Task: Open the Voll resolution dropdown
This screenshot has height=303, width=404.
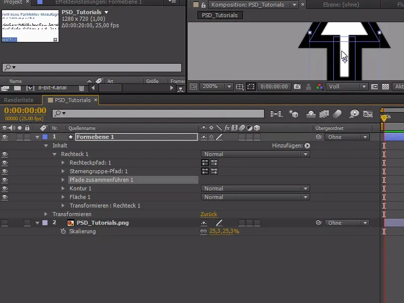Action: (347, 87)
